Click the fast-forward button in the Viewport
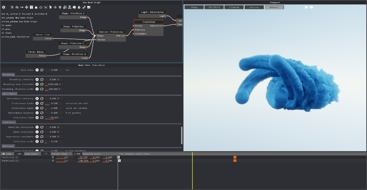The height and width of the screenshot is (190, 367). click(312, 7)
